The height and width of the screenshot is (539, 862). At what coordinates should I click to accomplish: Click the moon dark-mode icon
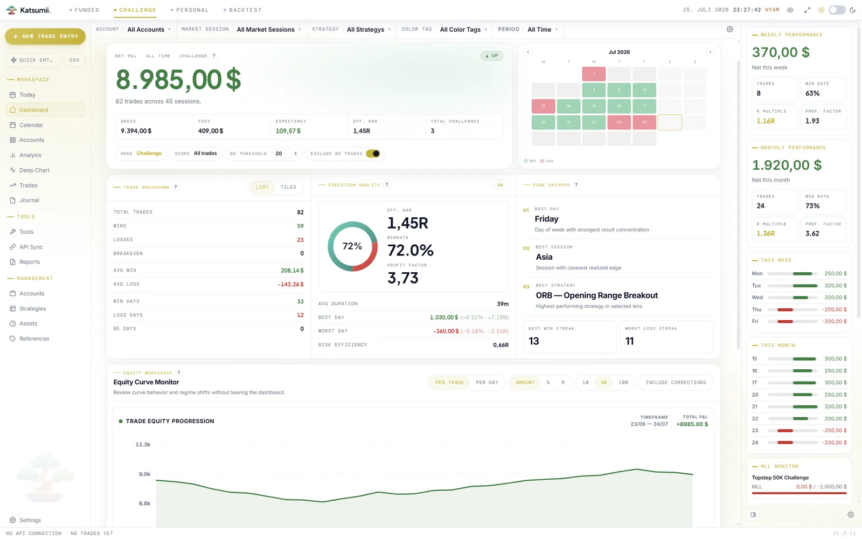[853, 10]
